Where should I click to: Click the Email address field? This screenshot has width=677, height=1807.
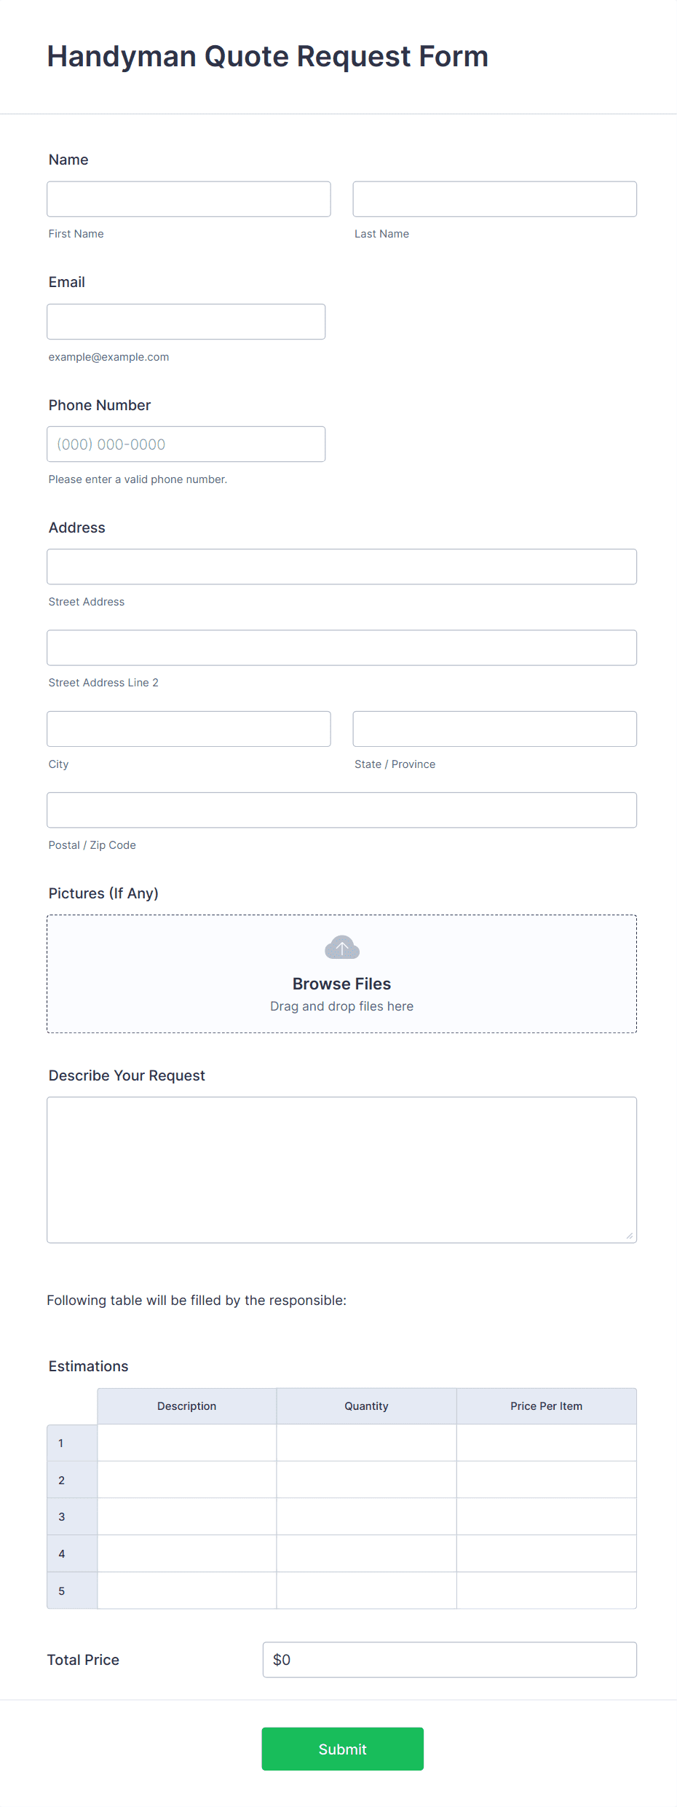point(186,321)
